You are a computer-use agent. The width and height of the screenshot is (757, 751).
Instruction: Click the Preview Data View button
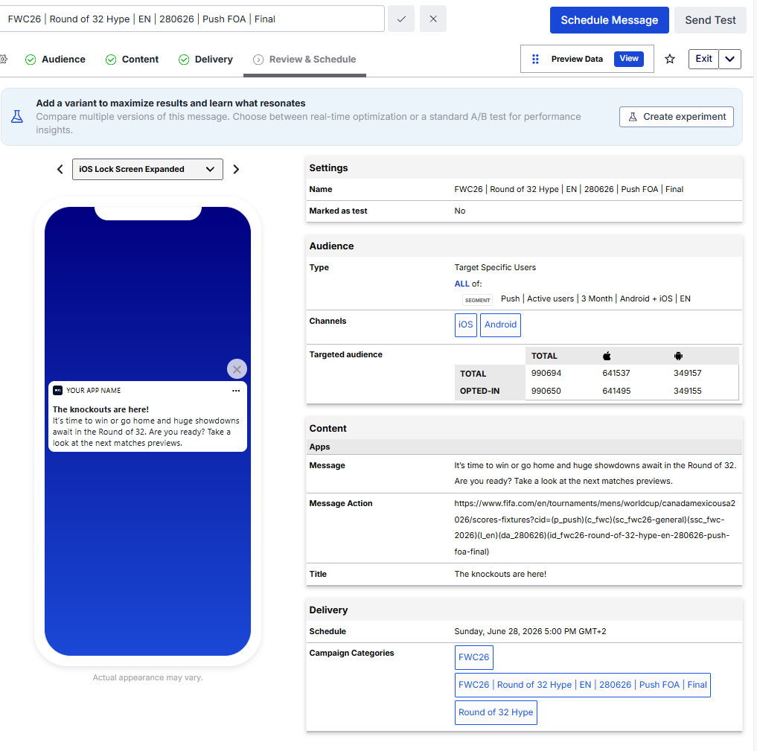(628, 59)
